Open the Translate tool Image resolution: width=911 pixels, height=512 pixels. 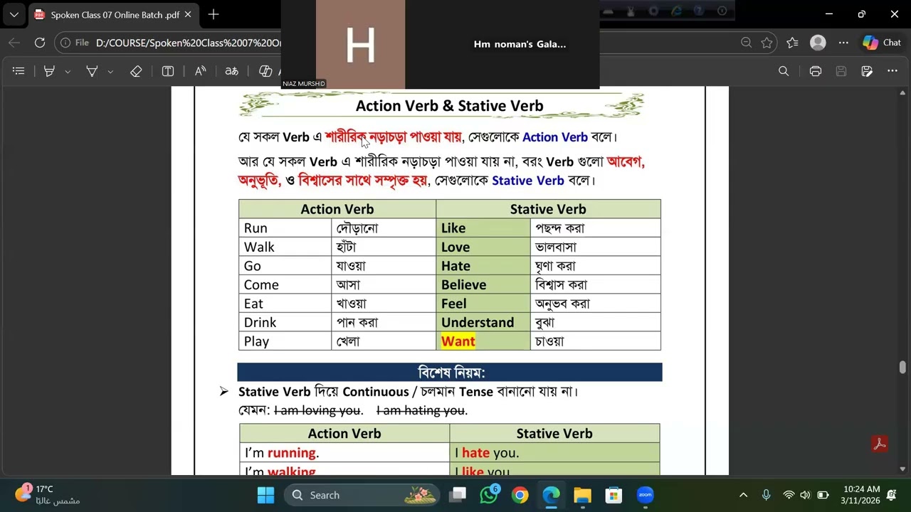click(231, 71)
